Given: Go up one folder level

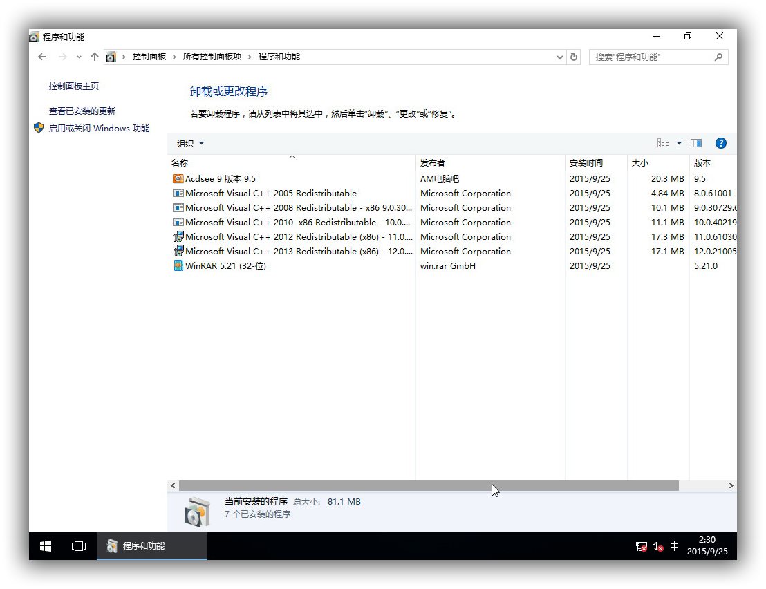Looking at the screenshot, I should point(94,57).
